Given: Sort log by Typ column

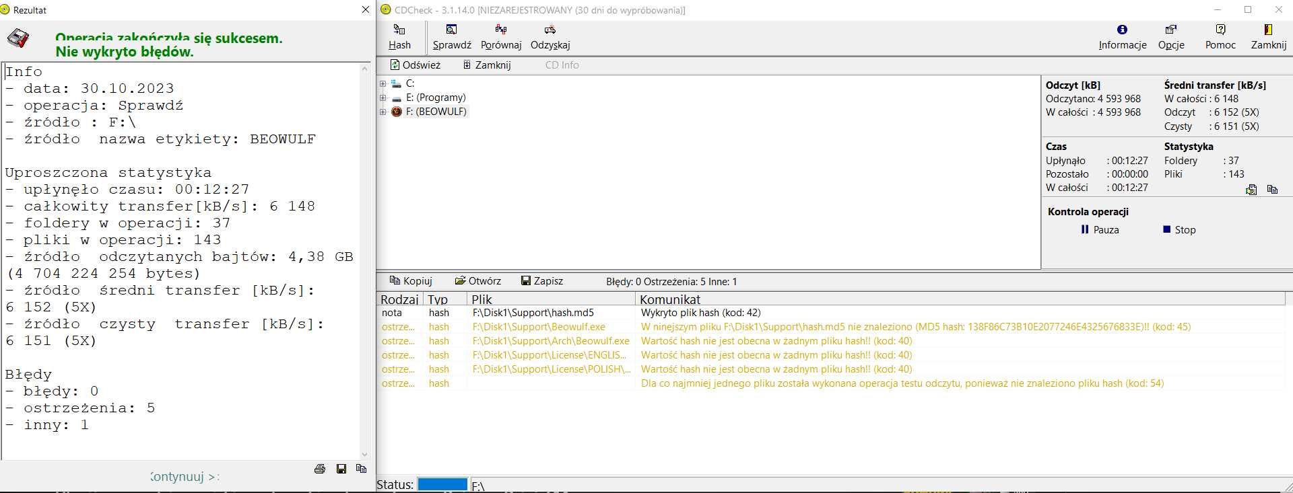Looking at the screenshot, I should tap(444, 299).
